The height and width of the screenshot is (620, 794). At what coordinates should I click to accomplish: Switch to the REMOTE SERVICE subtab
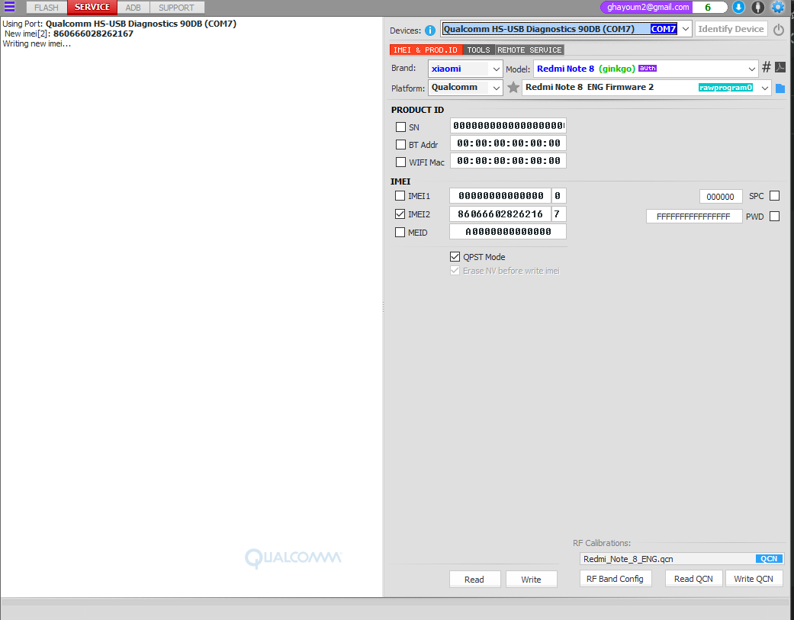(x=529, y=50)
